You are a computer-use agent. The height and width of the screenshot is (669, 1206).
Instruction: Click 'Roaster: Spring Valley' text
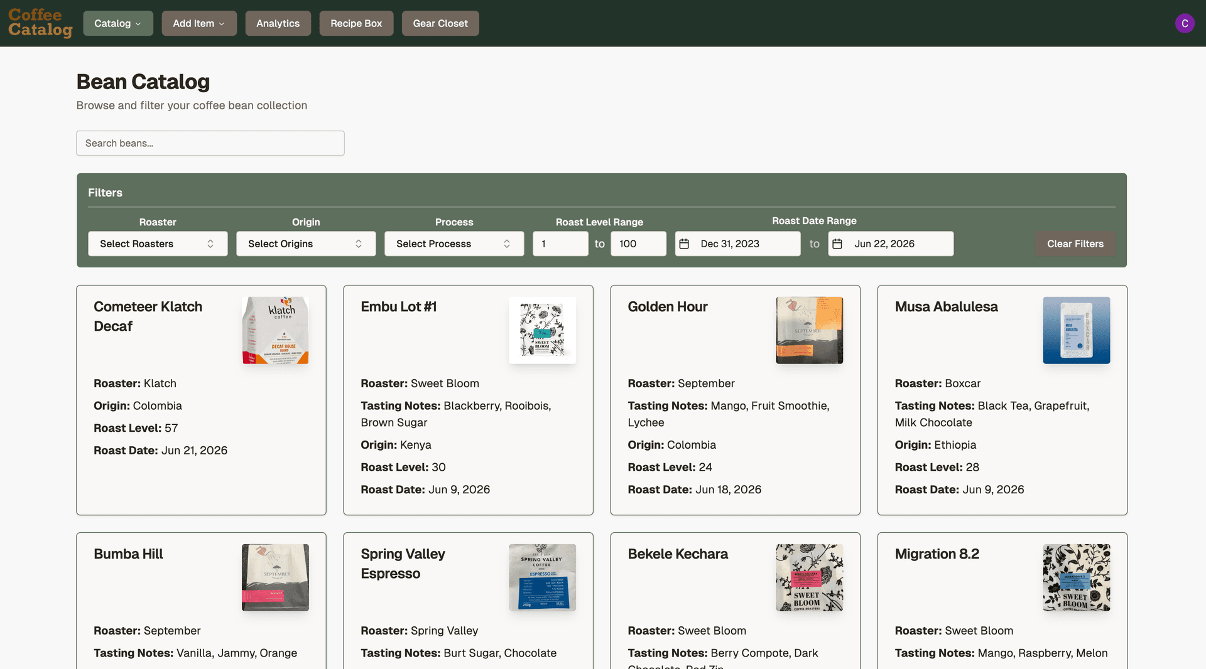419,631
